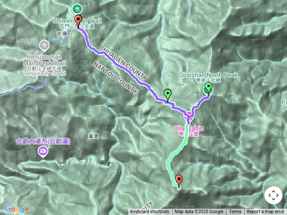
Task: Click the green start marker on the purple track
Action: pos(168,95)
